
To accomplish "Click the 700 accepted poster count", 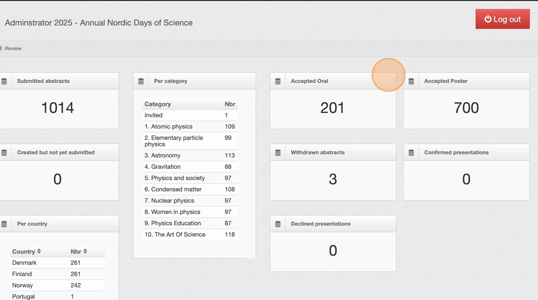I will [466, 108].
